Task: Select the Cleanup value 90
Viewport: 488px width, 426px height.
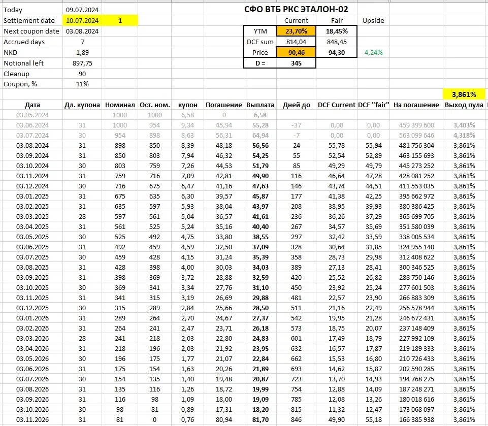Action: click(82, 74)
